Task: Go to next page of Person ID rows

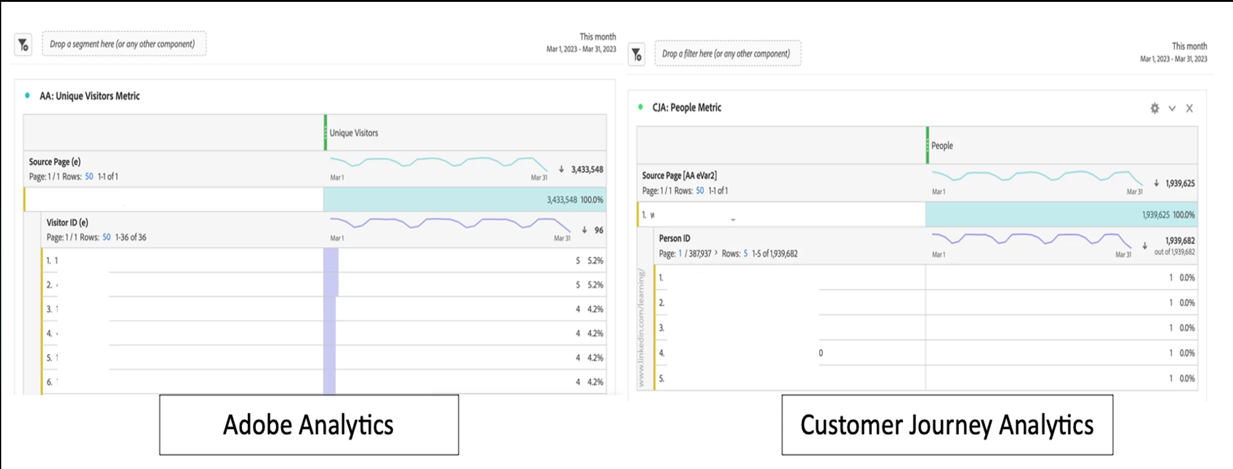Action: click(x=716, y=253)
